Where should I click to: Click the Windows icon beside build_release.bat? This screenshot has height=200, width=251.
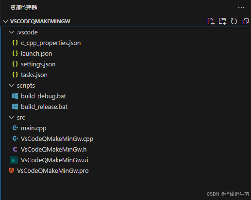(x=15, y=107)
